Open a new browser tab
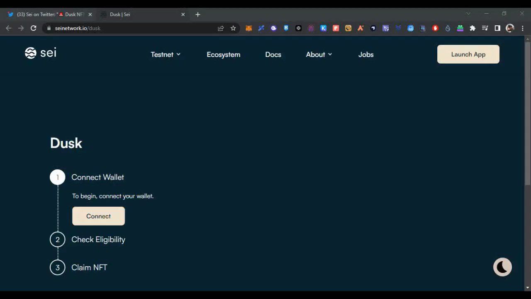This screenshot has width=531, height=299. click(x=198, y=15)
